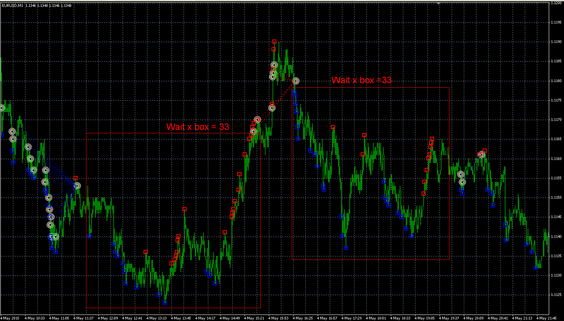The width and height of the screenshot is (564, 321).
Task: Click the 1.1150 price axis label
Action: [x=556, y=198]
